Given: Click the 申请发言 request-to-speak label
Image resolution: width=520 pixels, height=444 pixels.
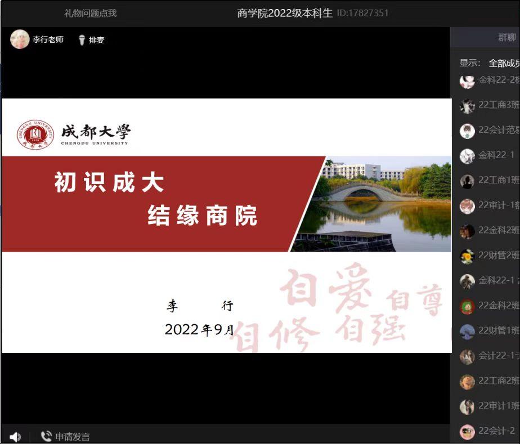Looking at the screenshot, I should pos(73,436).
